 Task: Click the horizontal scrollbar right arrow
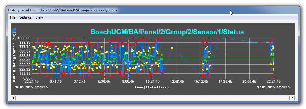click(292, 98)
